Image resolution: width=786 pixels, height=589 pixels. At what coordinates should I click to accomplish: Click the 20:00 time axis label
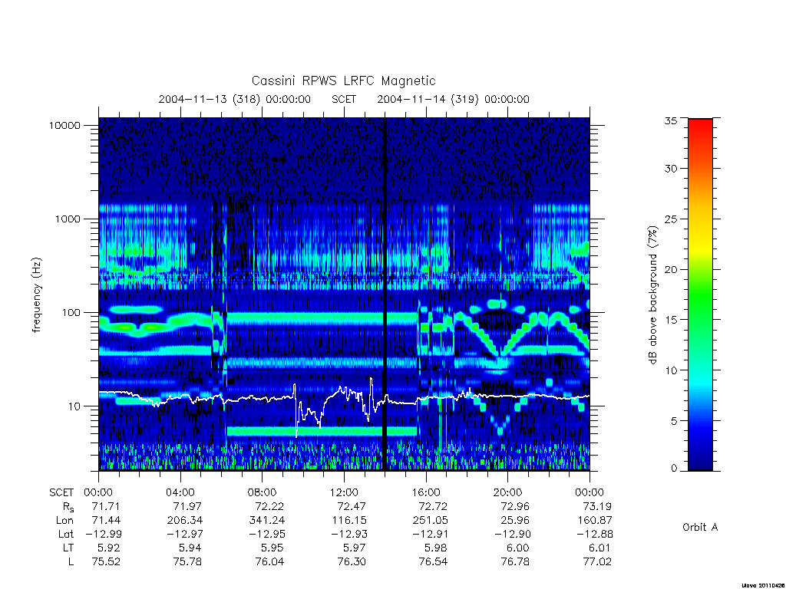click(508, 492)
